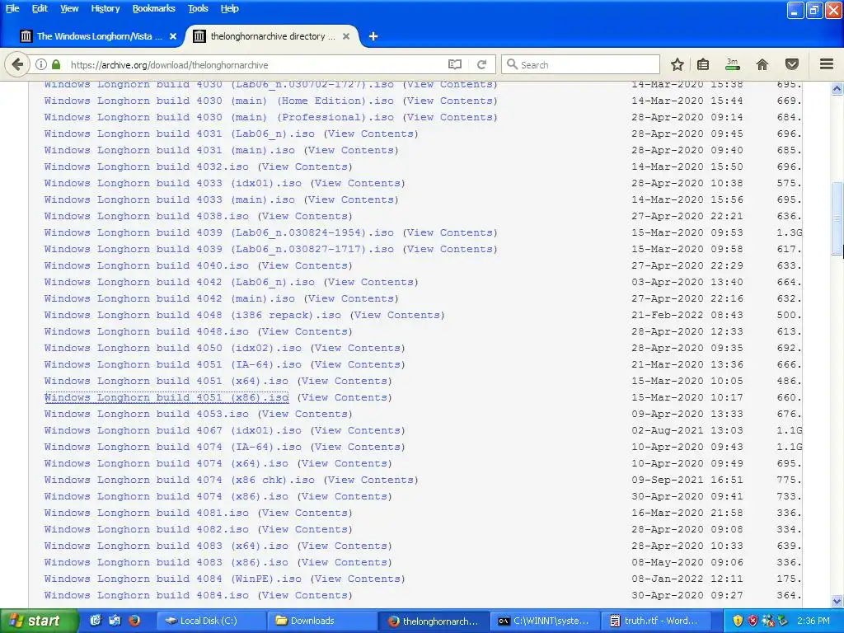This screenshot has width=844, height=633.
Task: Download Longhorn build 4032.iso
Action: pos(147,166)
